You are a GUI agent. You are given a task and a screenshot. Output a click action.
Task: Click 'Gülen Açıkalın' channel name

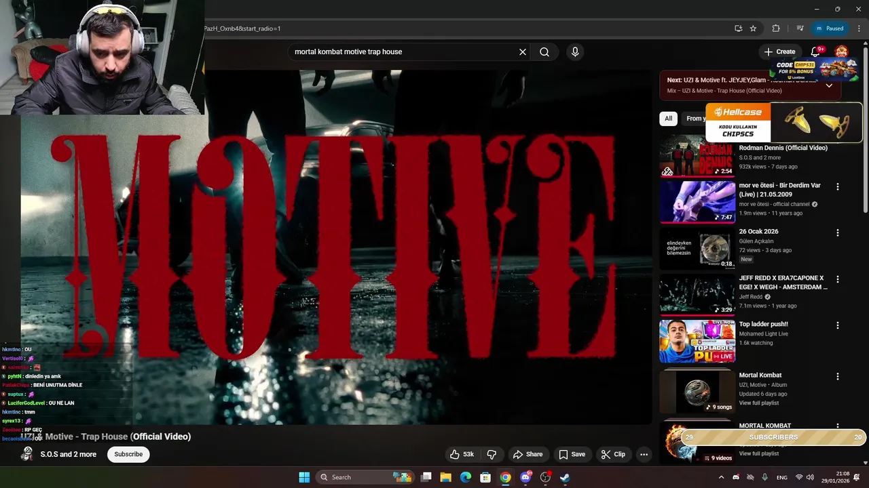[756, 241]
